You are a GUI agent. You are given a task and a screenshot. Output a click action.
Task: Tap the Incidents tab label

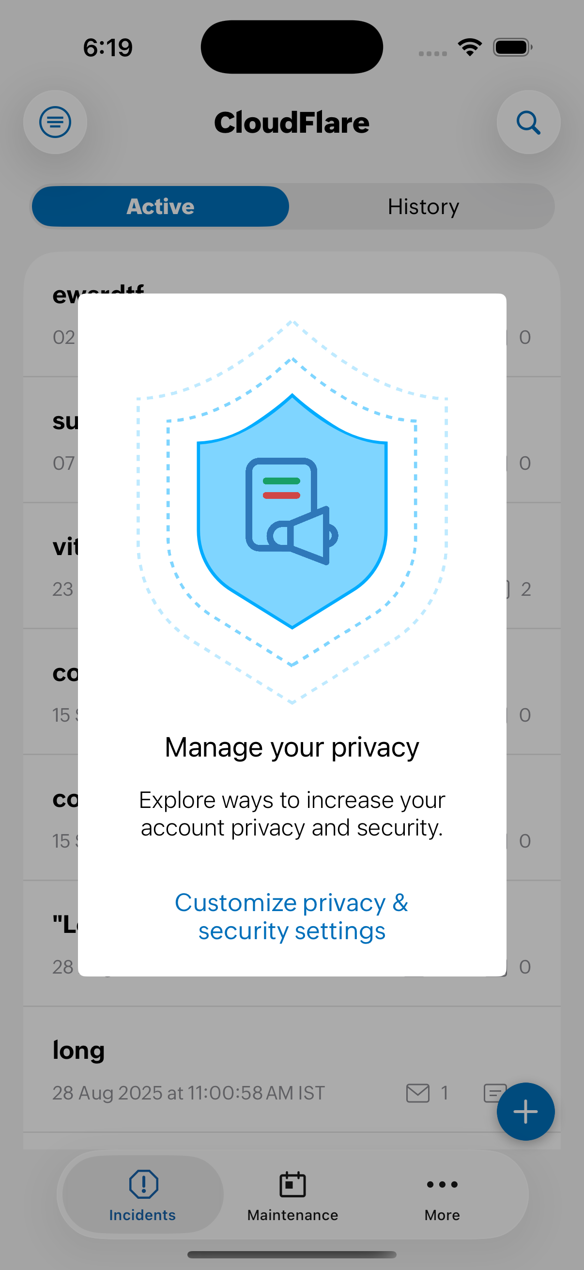[142, 1215]
